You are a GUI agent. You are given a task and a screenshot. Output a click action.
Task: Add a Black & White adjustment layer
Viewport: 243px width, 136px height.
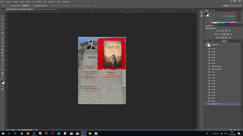[222, 34]
